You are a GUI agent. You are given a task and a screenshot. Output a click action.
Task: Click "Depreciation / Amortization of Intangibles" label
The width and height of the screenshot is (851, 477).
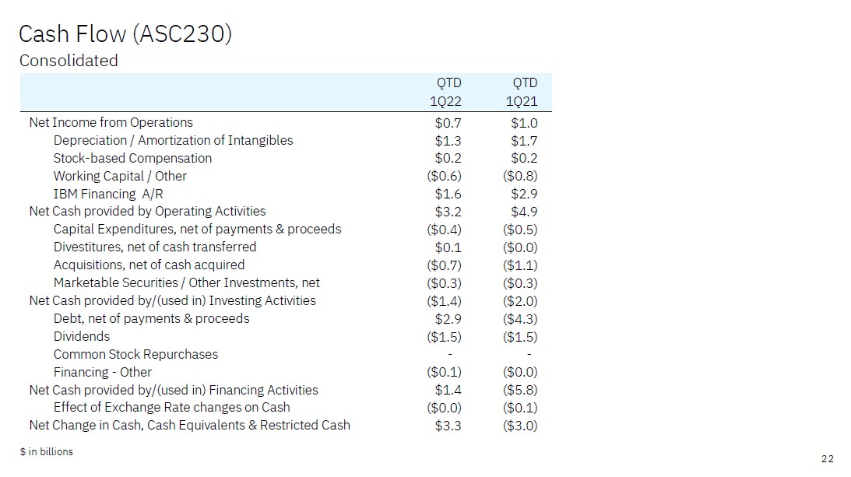click(x=173, y=140)
